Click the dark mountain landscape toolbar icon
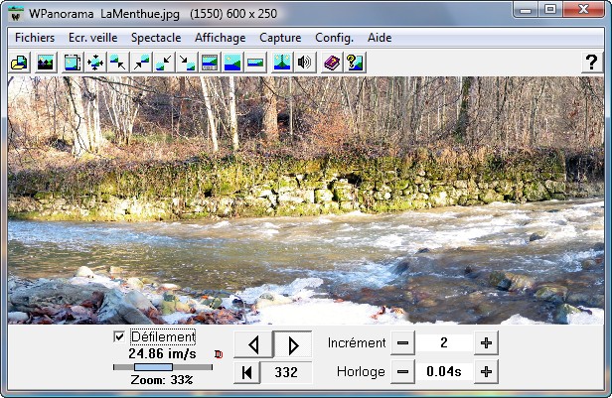This screenshot has height=398, width=612. tap(46, 63)
